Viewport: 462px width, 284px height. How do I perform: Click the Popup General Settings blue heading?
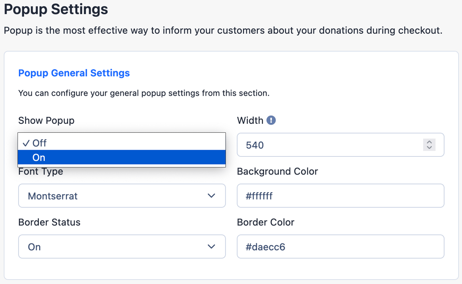point(74,73)
